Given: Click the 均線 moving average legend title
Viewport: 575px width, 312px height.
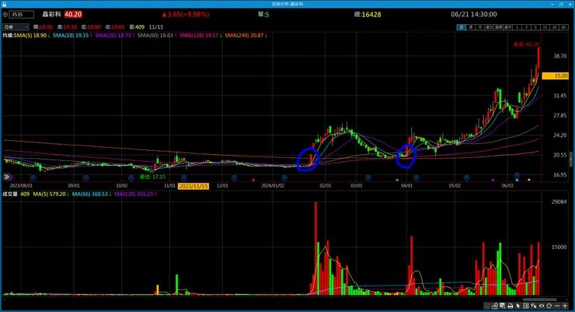Looking at the screenshot, I should (x=8, y=35).
